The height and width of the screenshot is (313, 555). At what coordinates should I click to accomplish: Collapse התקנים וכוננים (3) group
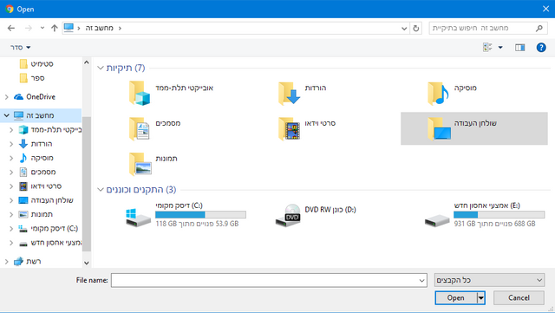101,190
